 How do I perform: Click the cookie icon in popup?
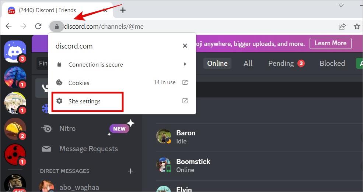59,82
